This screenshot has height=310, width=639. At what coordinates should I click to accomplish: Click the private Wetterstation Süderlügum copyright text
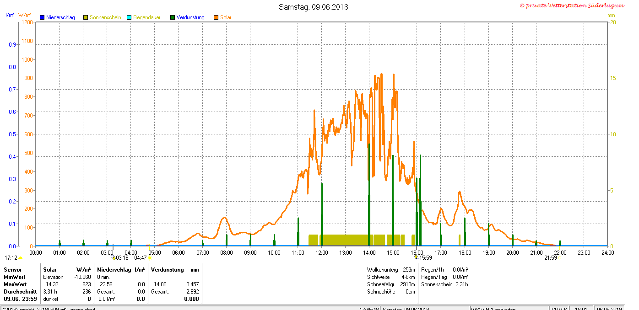click(572, 5)
